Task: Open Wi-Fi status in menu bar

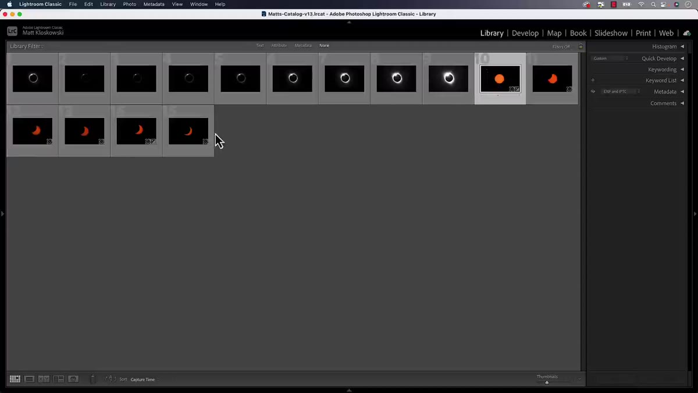Action: tap(642, 4)
